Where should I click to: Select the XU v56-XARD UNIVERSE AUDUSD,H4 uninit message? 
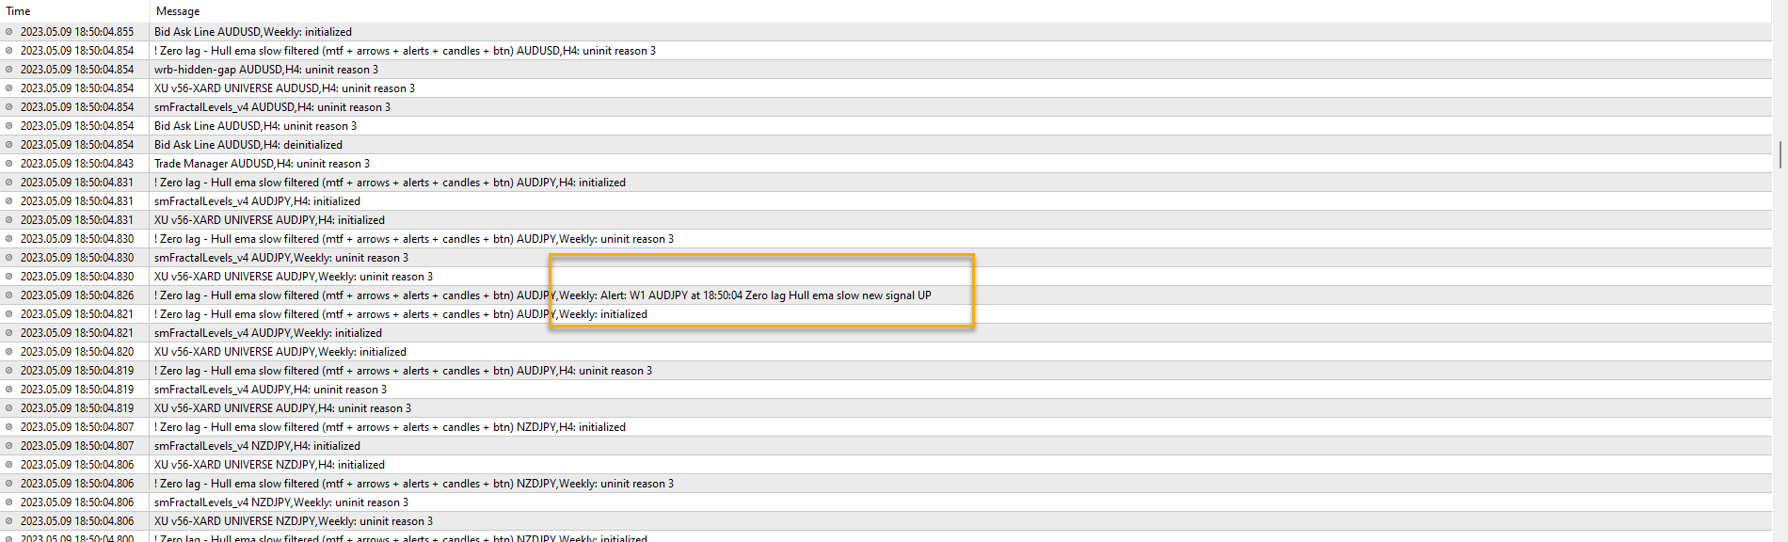pos(284,88)
